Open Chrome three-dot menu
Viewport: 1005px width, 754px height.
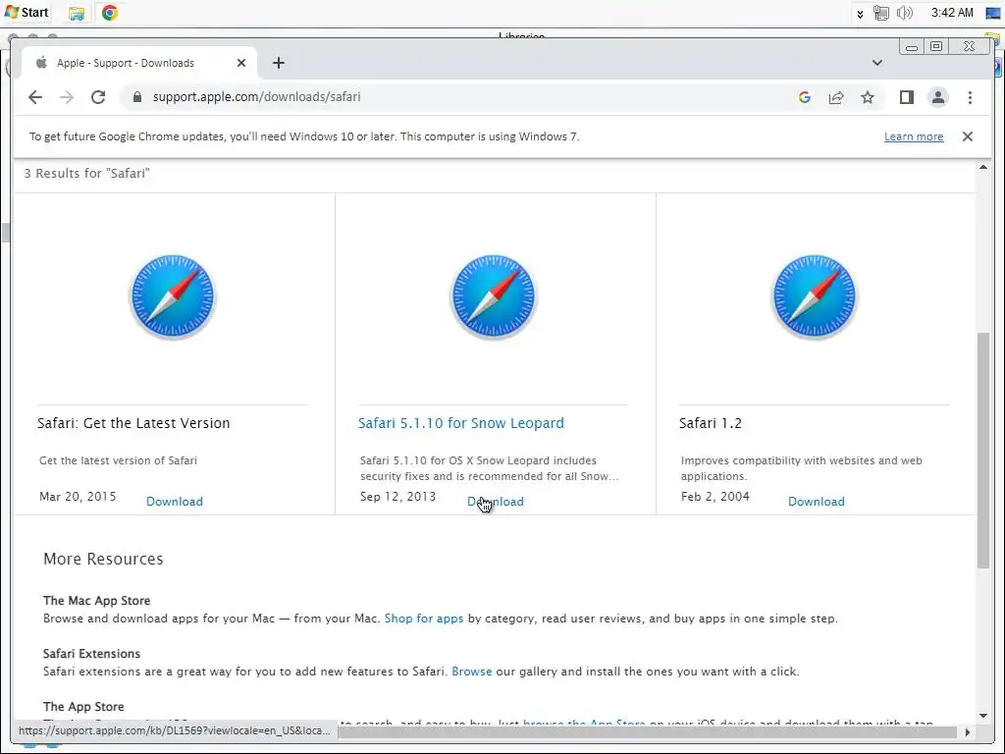point(970,97)
